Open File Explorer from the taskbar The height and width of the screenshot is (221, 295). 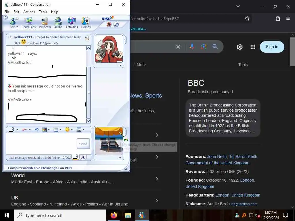pos(128,215)
